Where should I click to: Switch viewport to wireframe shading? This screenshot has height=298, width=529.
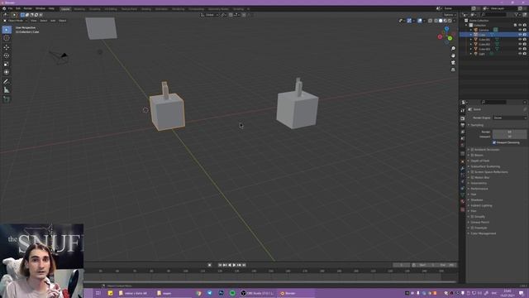click(436, 21)
